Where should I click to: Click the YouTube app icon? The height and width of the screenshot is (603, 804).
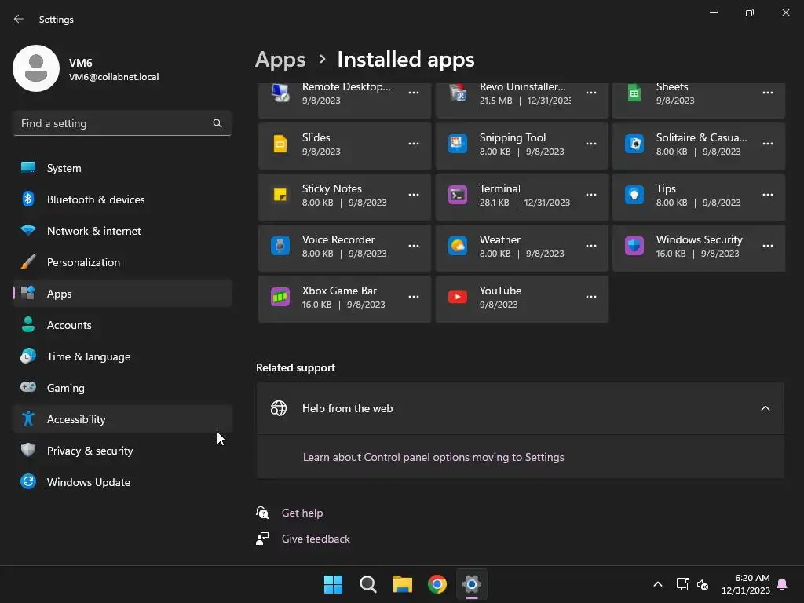tap(457, 298)
